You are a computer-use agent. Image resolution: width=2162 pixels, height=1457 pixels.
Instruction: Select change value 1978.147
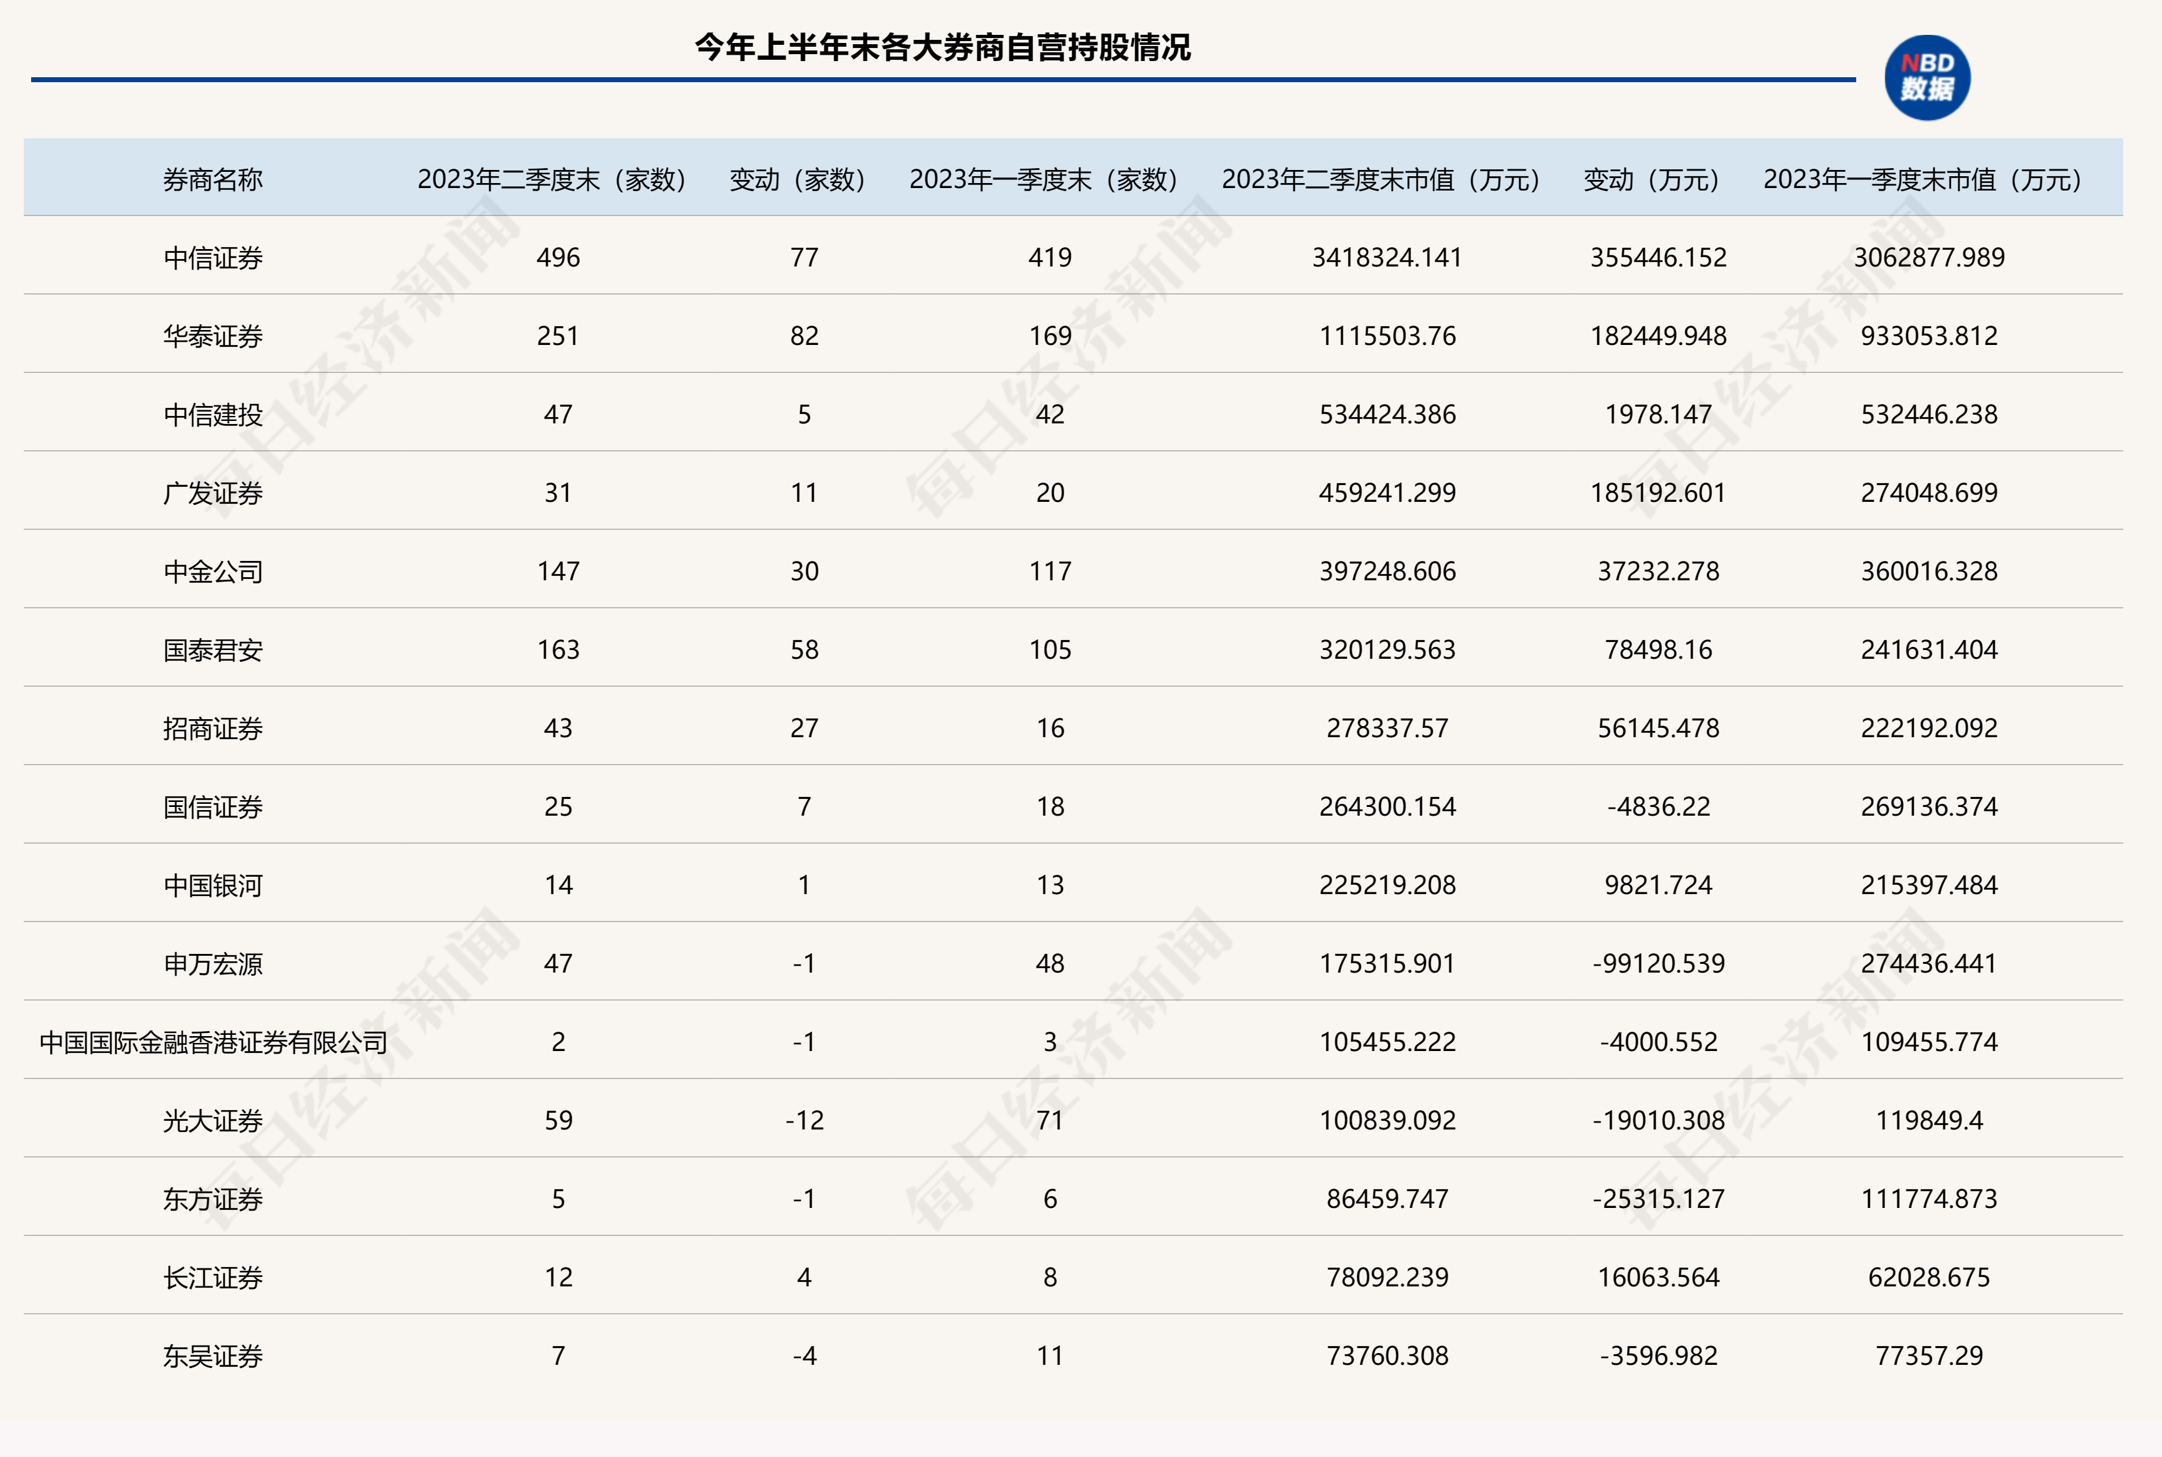(1658, 415)
